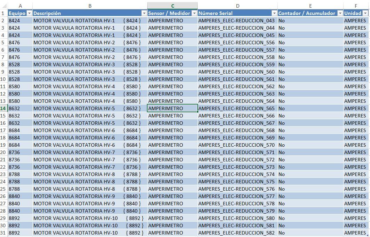Click the cell containing AMPERES_ELEC-REDUCCION_582
This screenshot has height=237, width=370.
pos(237,233)
